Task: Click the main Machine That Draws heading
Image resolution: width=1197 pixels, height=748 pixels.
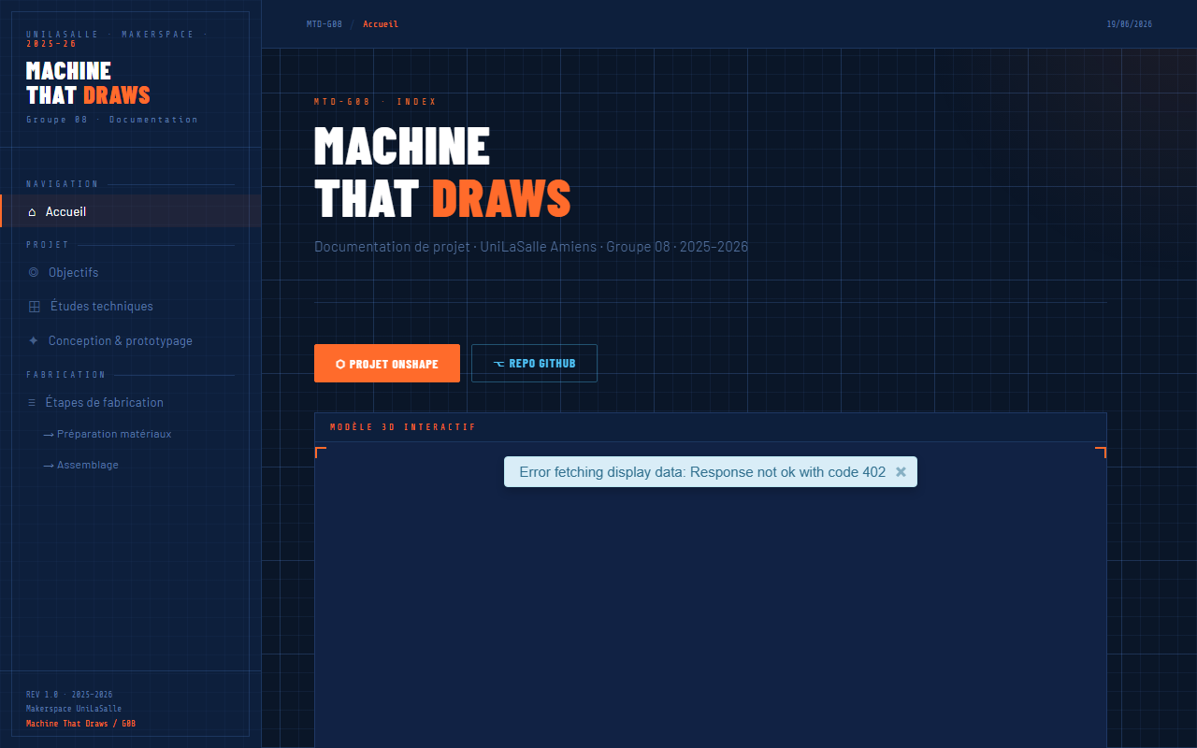Action: 442,172
